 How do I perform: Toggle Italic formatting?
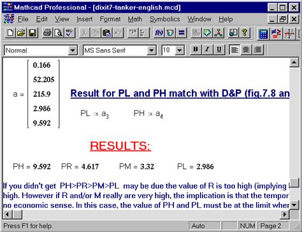point(207,50)
